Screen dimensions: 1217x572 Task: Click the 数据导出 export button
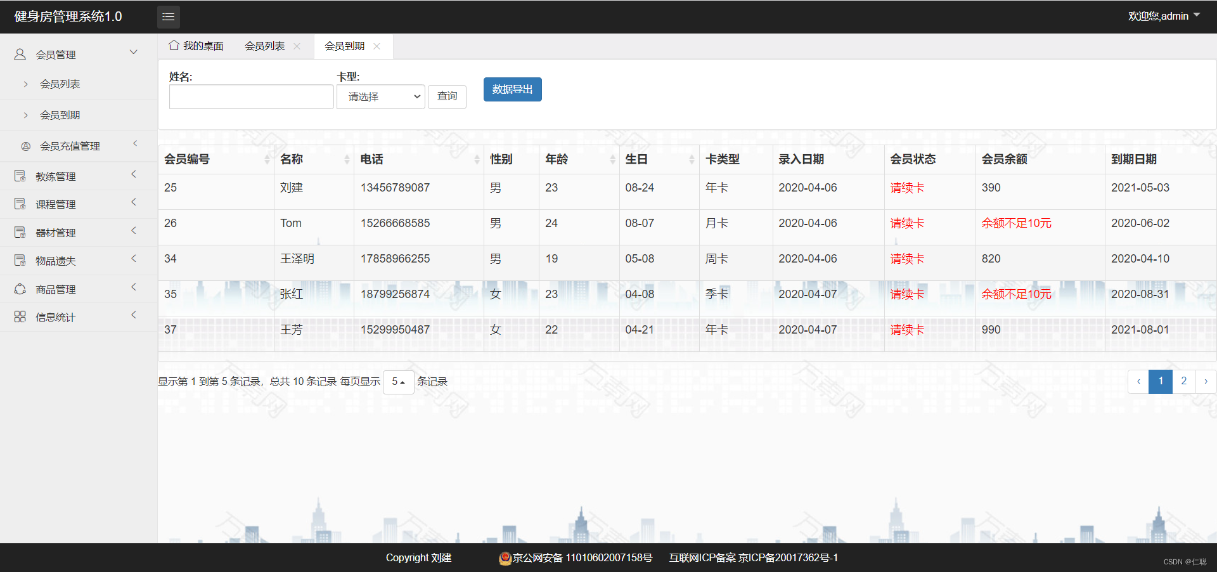point(512,89)
